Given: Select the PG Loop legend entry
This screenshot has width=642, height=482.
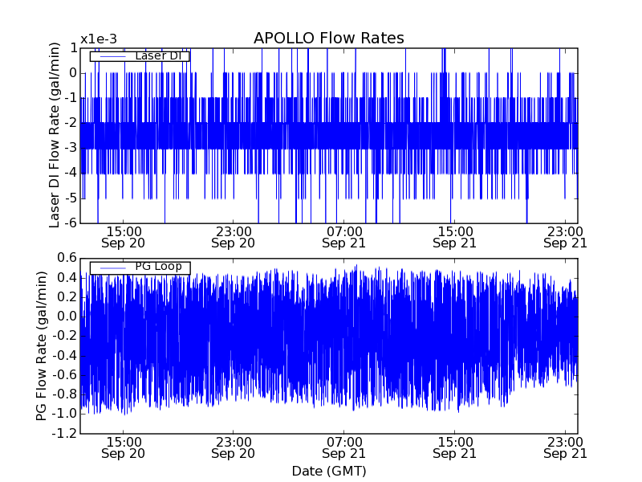Looking at the screenshot, I should click(140, 268).
